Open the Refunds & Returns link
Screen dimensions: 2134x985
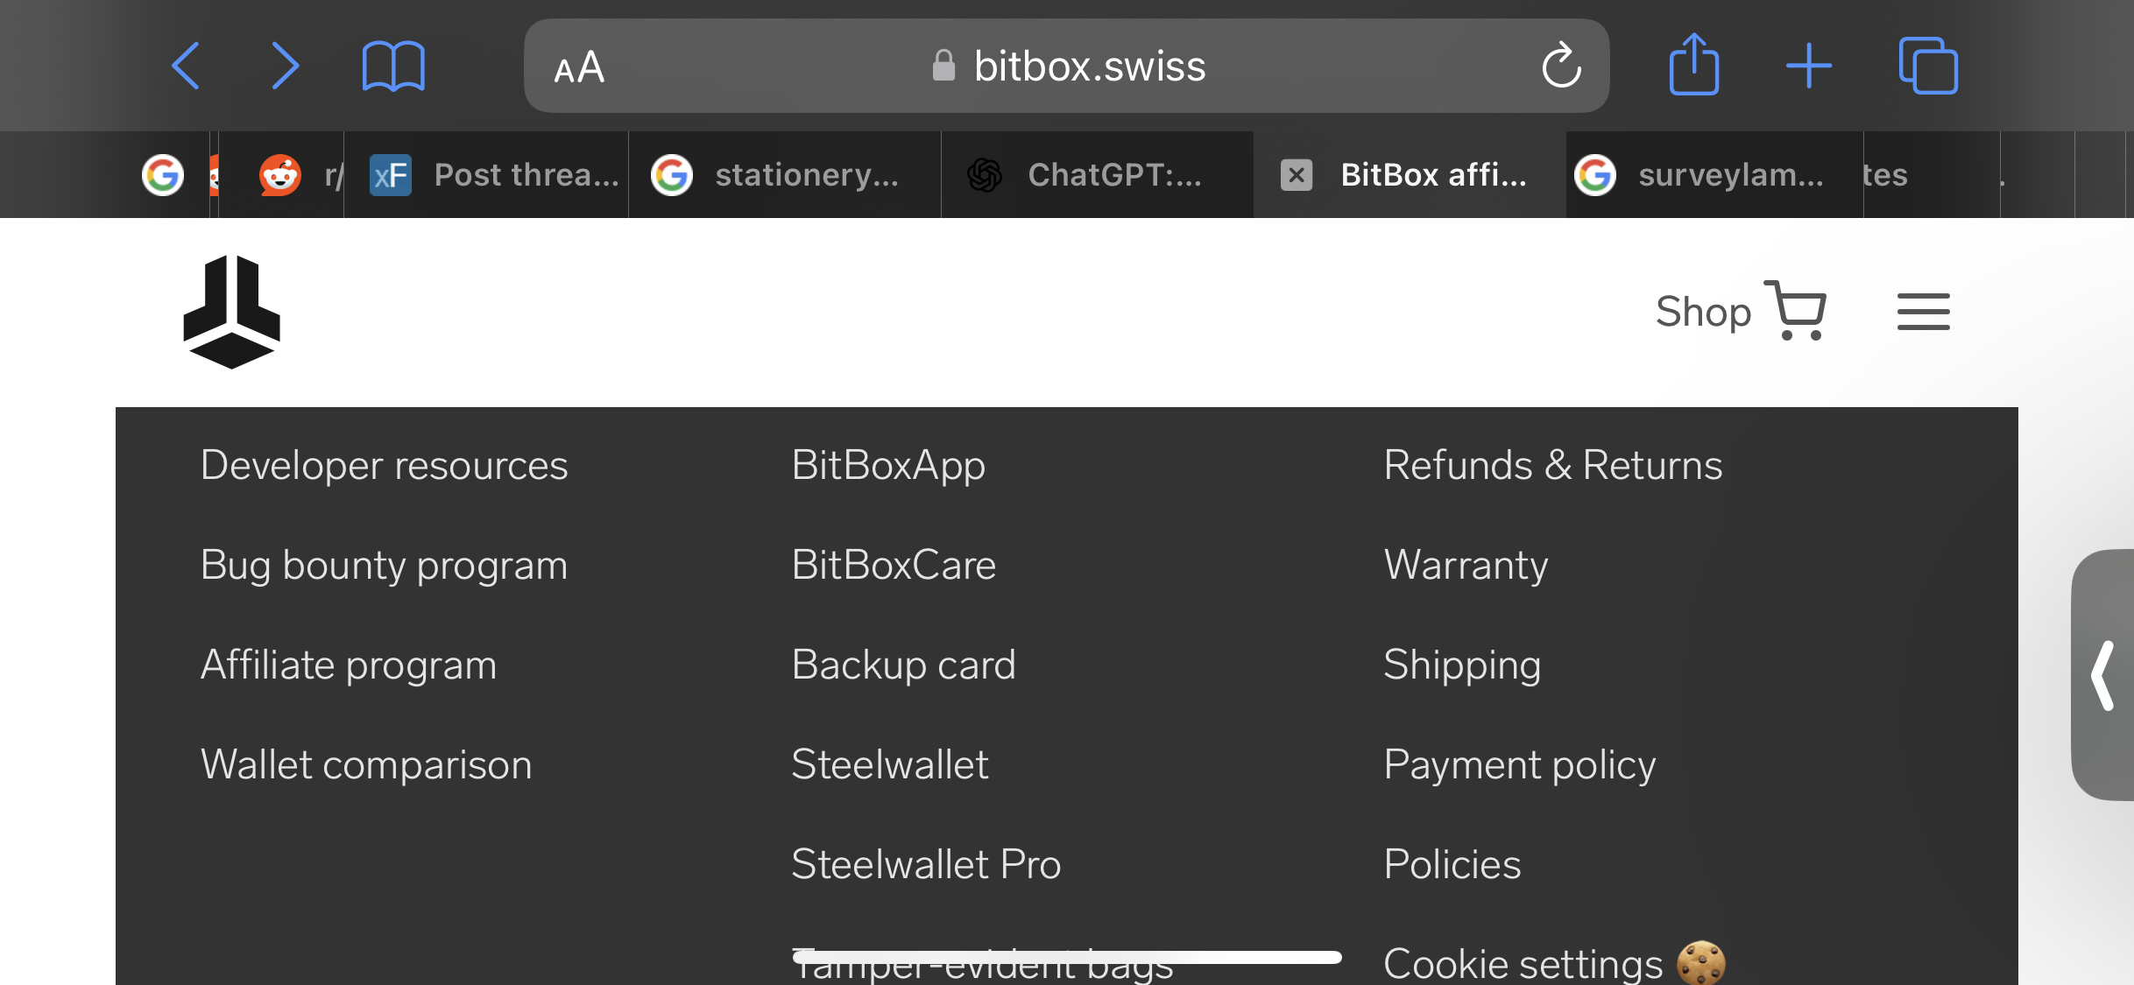(1552, 465)
